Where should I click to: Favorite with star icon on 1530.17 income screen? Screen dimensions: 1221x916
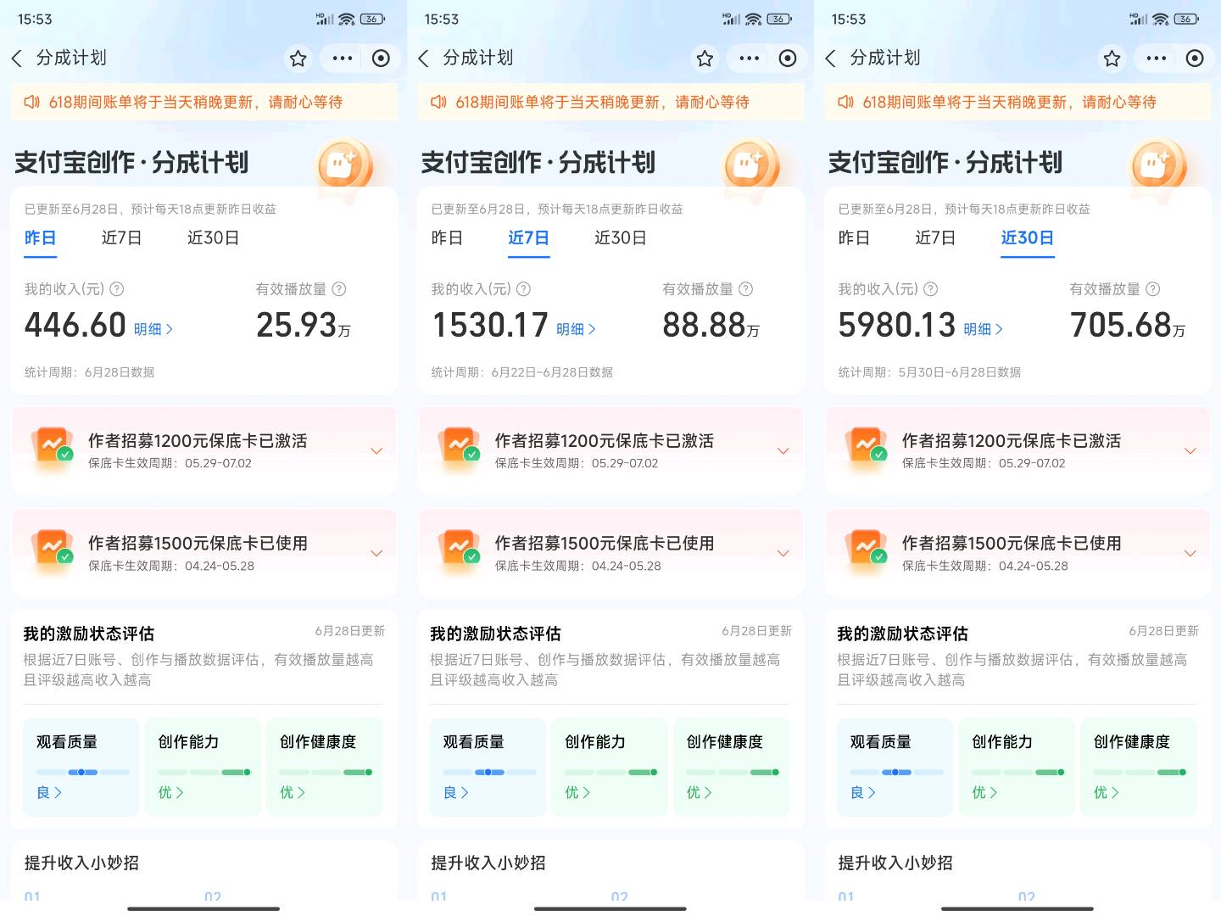(705, 59)
